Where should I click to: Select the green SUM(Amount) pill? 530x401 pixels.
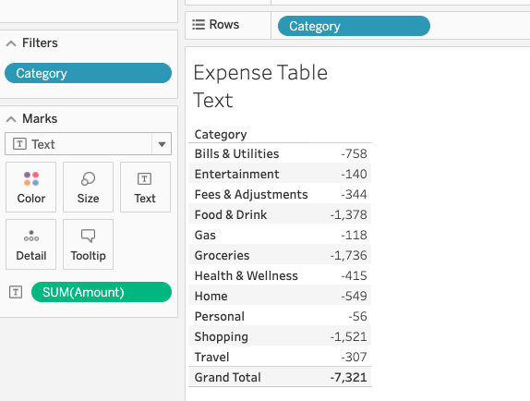click(102, 292)
